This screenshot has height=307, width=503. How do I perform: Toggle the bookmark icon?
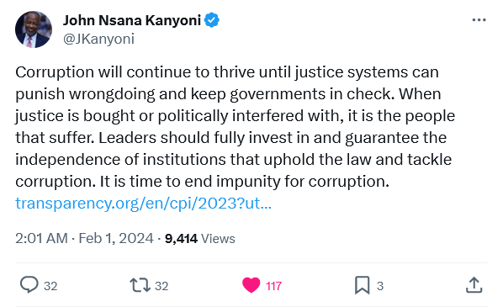pyautogui.click(x=363, y=285)
